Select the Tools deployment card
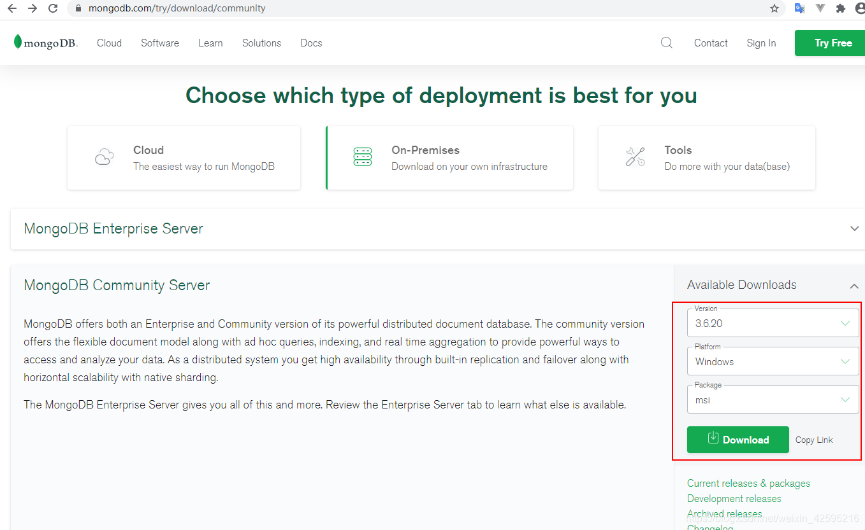Screen dimensions: 865x530 click(707, 157)
